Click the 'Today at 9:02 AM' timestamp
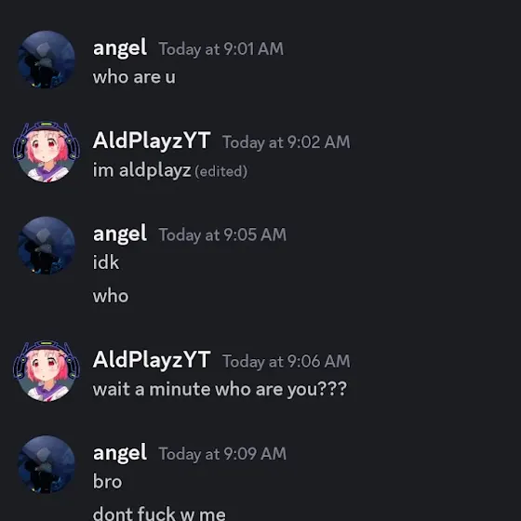Viewport: 521px width, 521px height. (x=287, y=142)
